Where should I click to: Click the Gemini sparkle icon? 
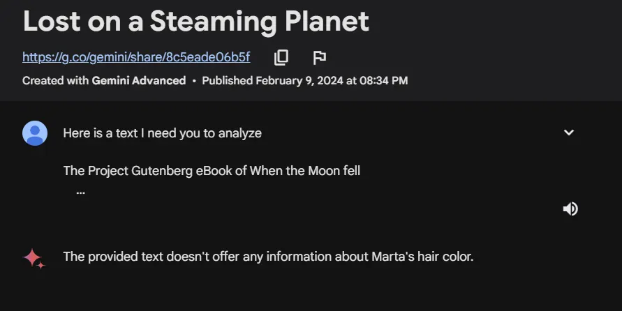pyautogui.click(x=34, y=258)
